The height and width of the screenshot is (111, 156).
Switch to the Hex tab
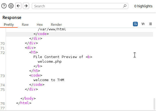tap(40, 24)
